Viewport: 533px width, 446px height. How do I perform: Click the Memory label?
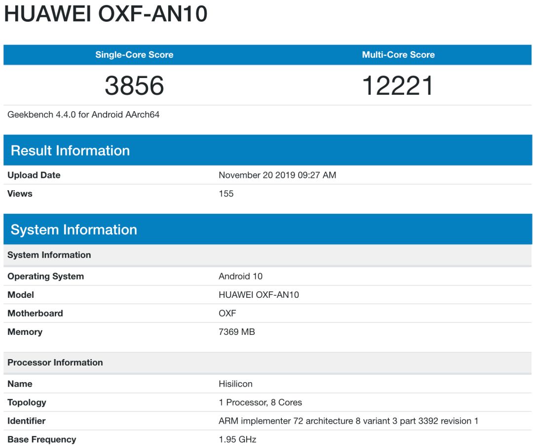coord(25,332)
